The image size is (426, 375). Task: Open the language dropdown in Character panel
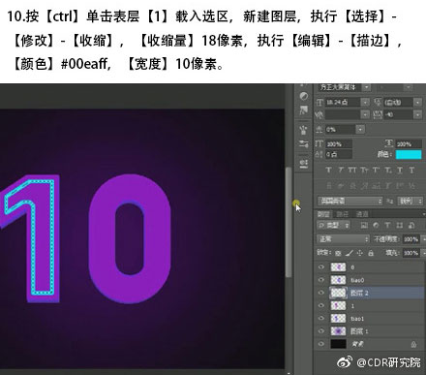click(x=350, y=201)
